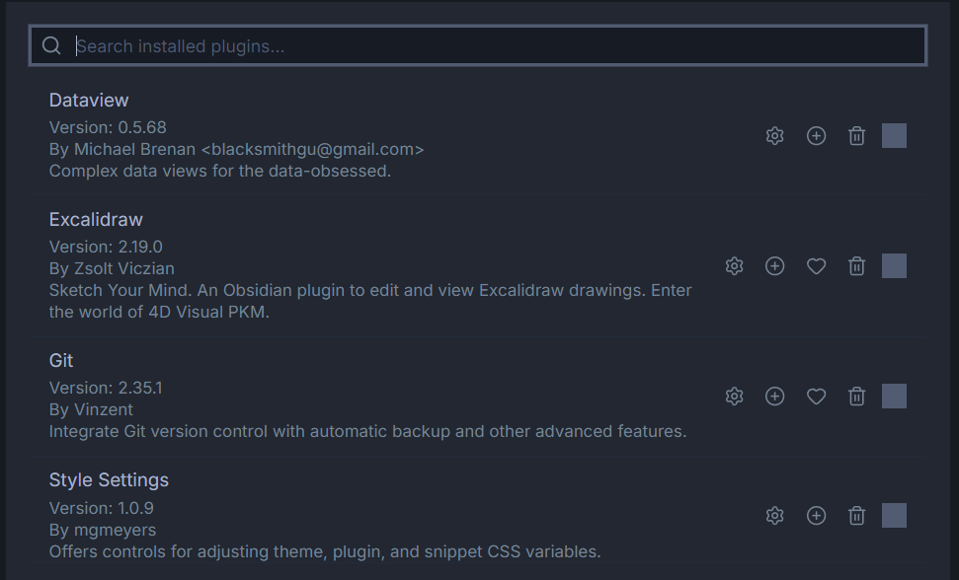Delete Excalidraw using its trash icon
Screen dimensions: 959x580
point(857,266)
